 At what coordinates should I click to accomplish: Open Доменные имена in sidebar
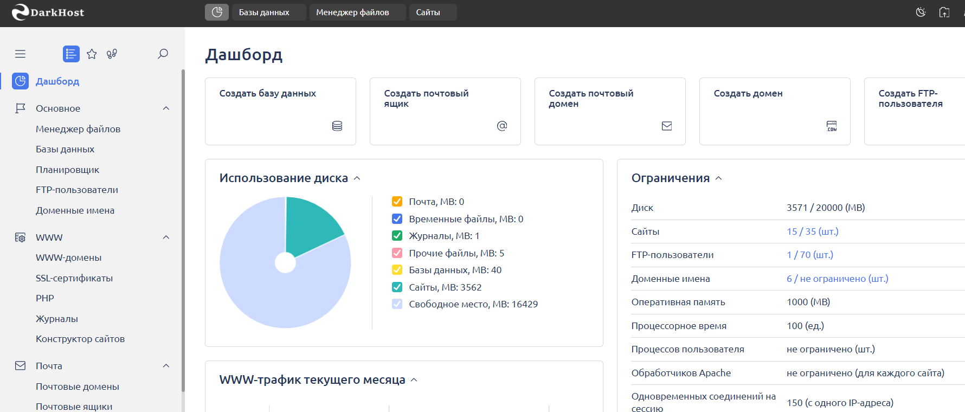click(75, 210)
